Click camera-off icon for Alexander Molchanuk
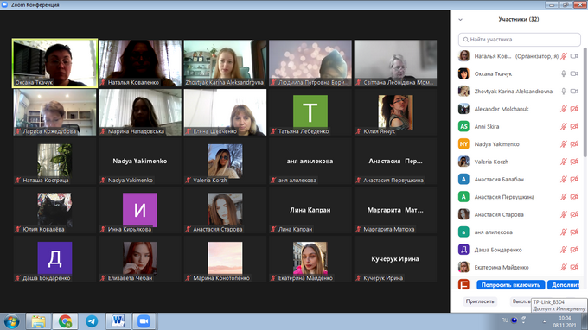Screen dimensions: 588x330 (x=574, y=109)
